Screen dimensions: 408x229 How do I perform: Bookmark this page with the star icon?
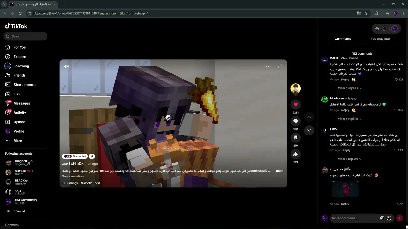[x=366, y=13]
